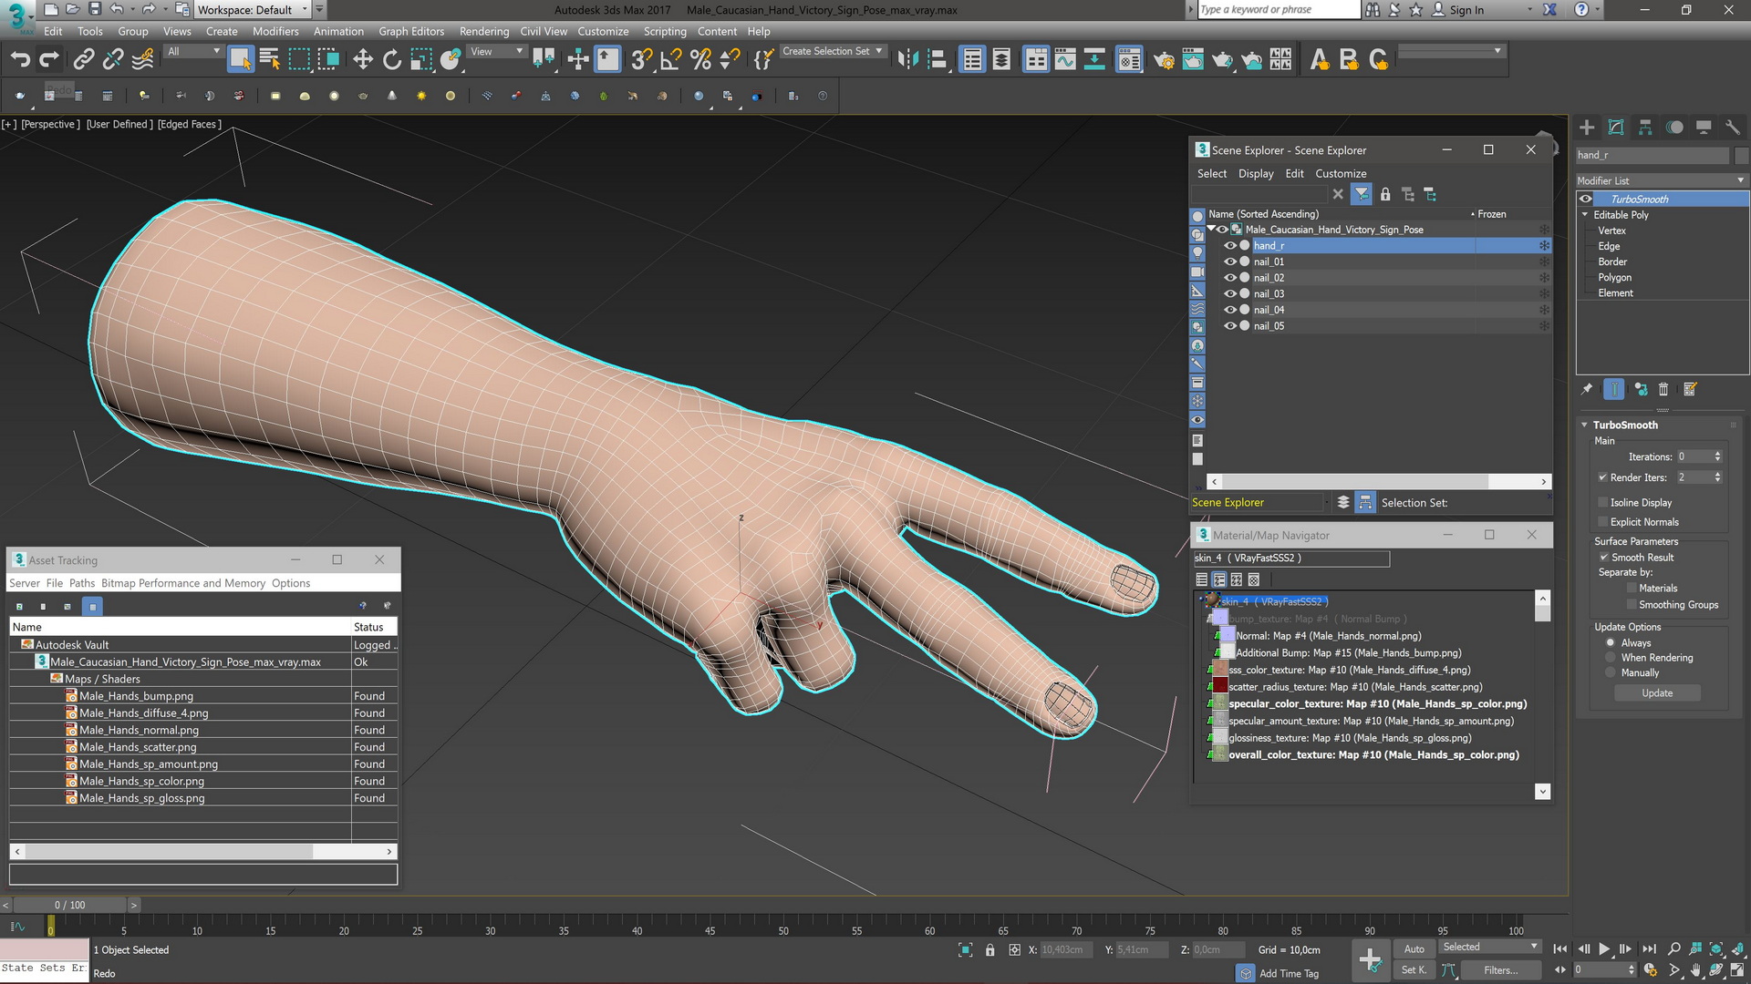This screenshot has width=1751, height=984.
Task: Toggle visibility eye for nail_01
Action: coord(1230,261)
